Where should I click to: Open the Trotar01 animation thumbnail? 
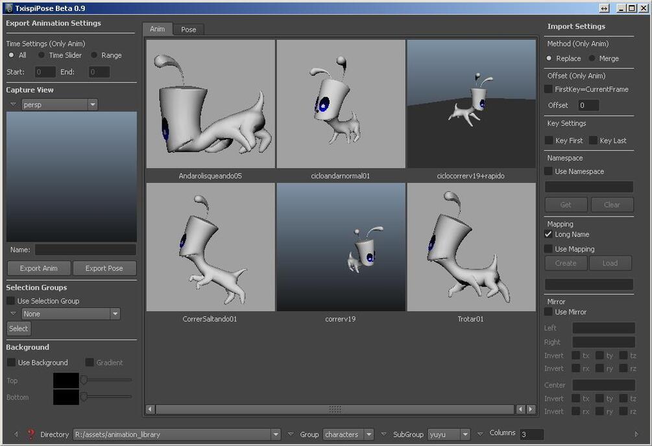(x=471, y=247)
